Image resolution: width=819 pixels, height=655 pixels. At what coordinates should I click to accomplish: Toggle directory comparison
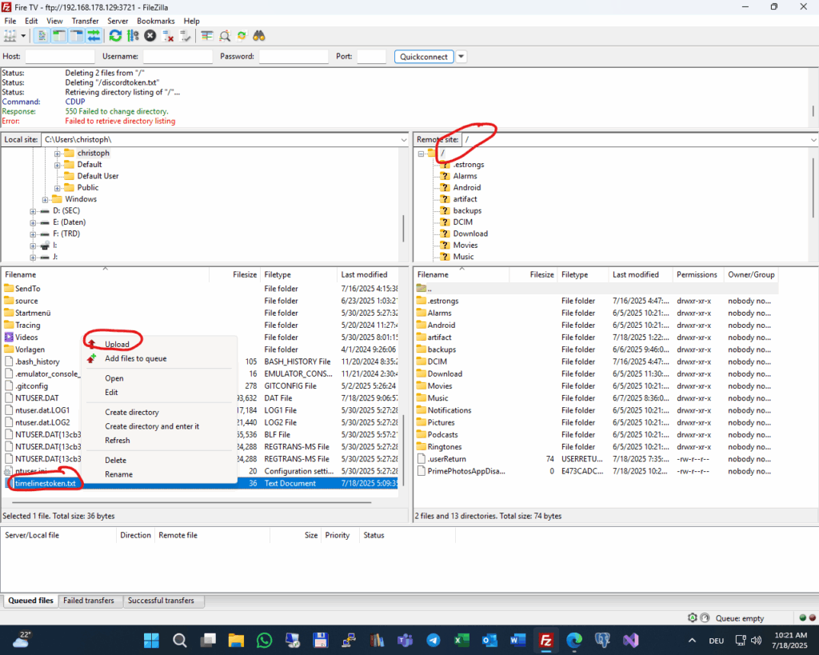coord(225,36)
